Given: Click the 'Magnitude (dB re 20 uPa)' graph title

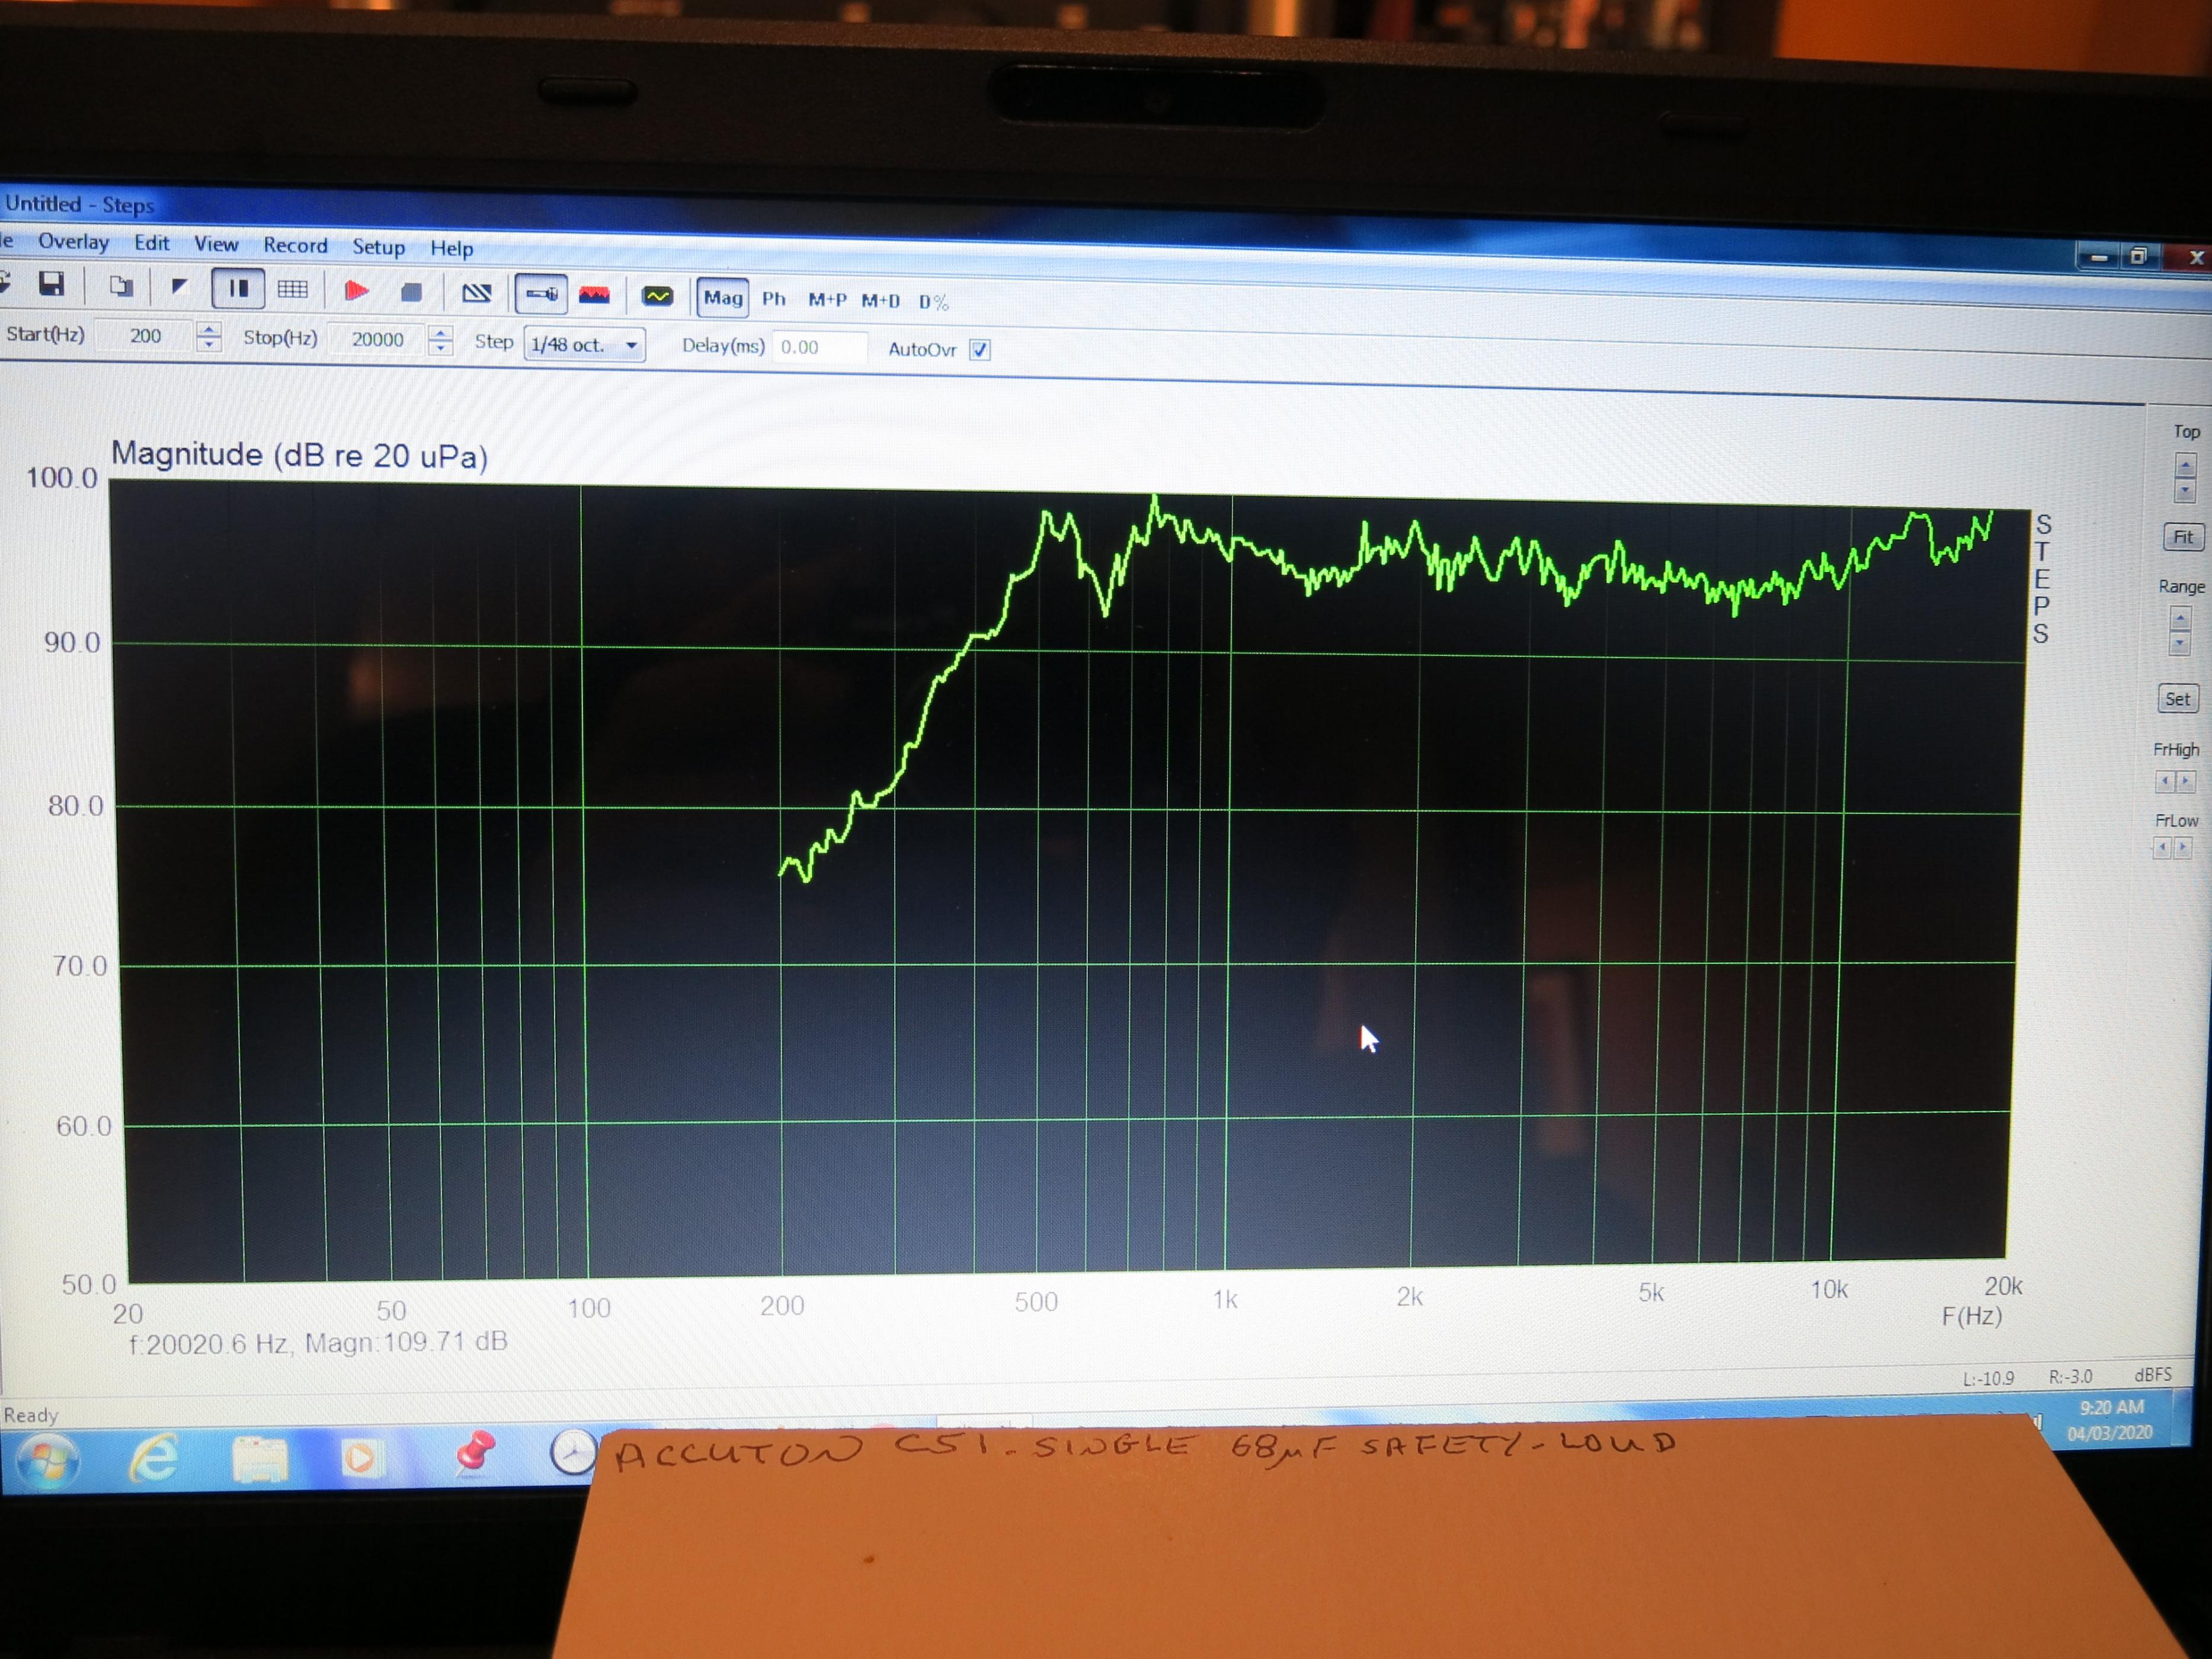Looking at the screenshot, I should point(299,455).
